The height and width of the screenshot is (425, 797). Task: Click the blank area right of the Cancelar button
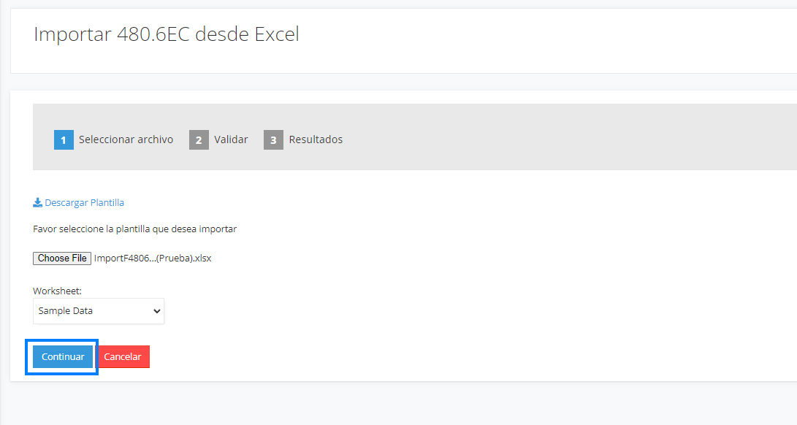457,357
